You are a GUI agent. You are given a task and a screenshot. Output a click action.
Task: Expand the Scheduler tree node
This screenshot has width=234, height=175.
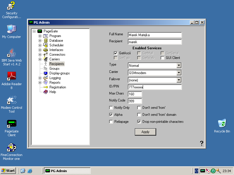point(40,45)
